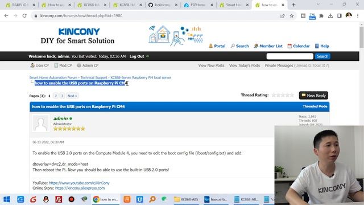Open the YouTube KinCony link
The width and height of the screenshot is (364, 205).
(79, 183)
